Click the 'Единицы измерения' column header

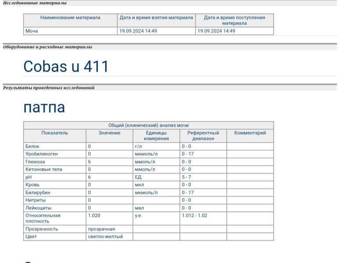click(x=156, y=135)
